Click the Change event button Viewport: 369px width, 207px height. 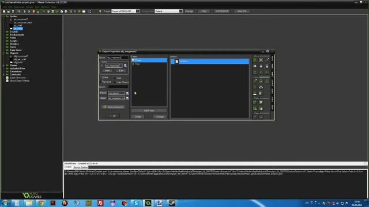click(x=160, y=117)
